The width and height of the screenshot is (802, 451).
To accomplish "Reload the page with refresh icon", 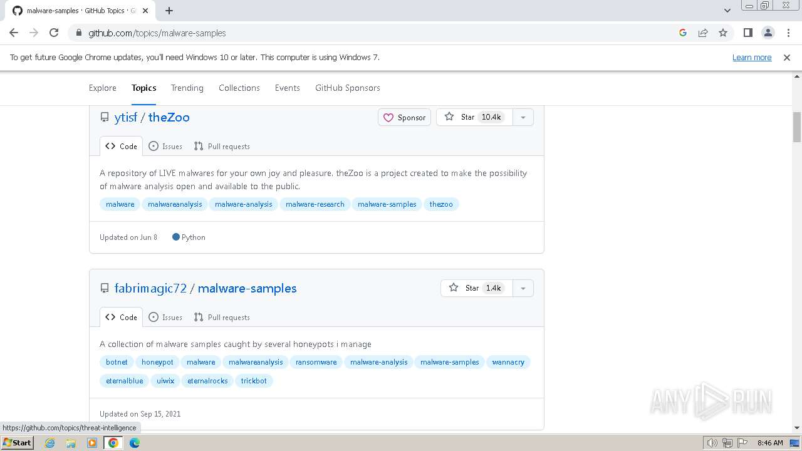I will [x=54, y=33].
